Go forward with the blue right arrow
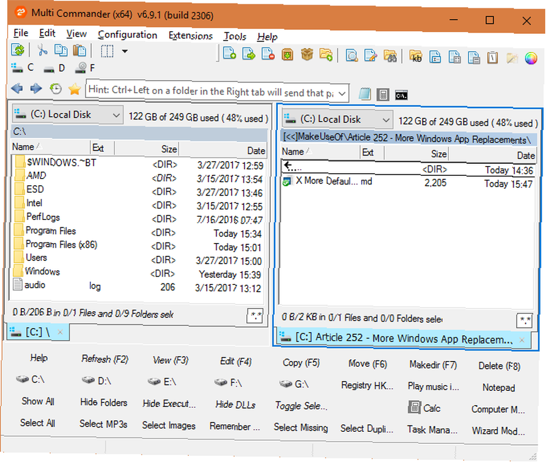 [x=36, y=89]
